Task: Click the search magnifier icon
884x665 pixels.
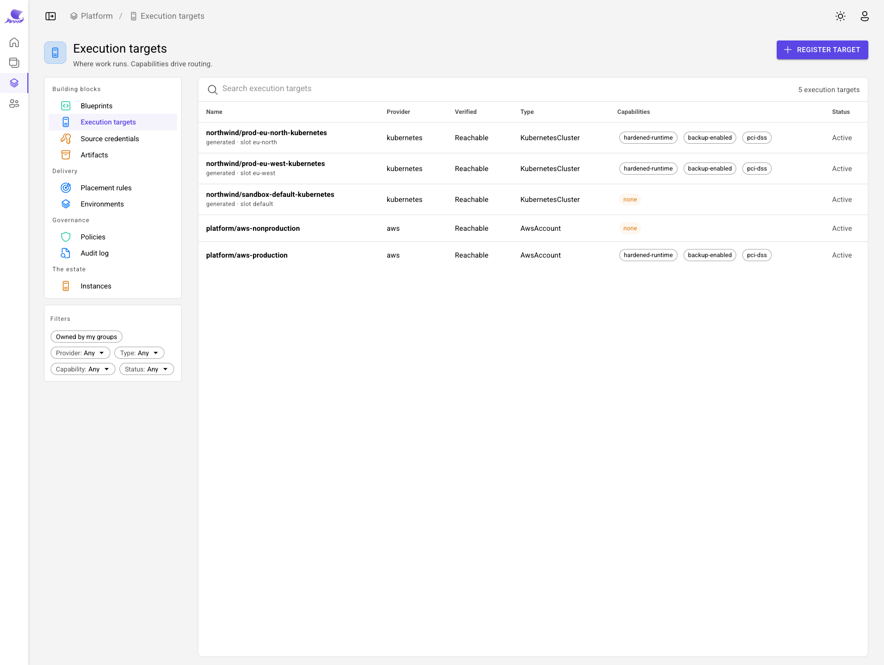Action: point(213,90)
